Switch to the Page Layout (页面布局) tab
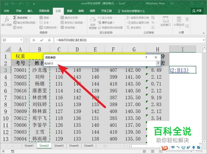The height and width of the screenshot is (154, 207). click(44, 11)
